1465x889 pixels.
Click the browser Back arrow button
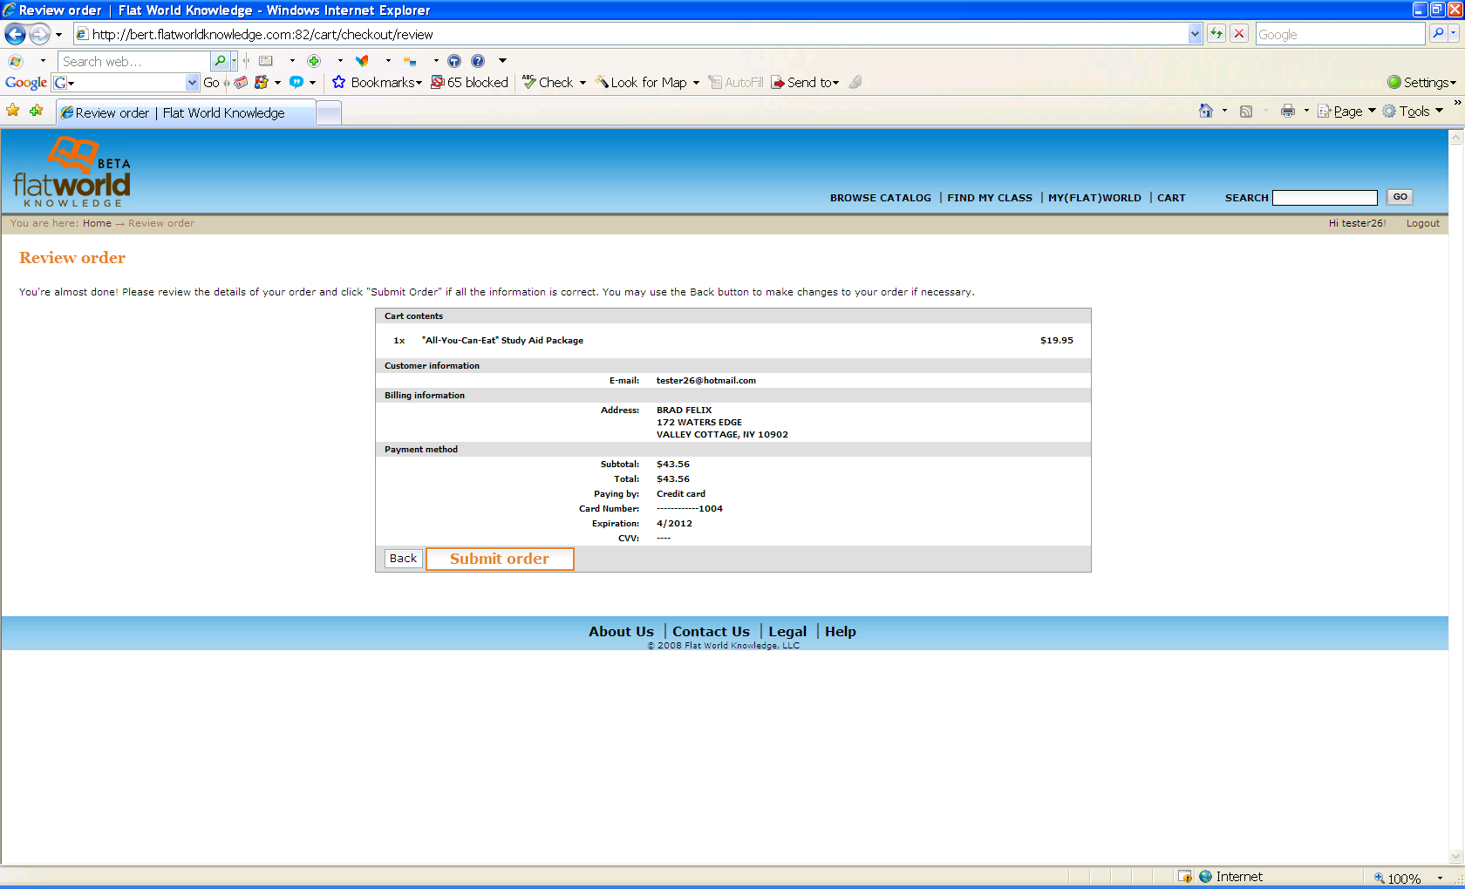point(15,34)
